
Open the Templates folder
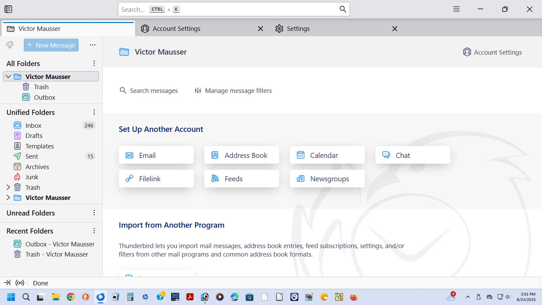point(51,146)
